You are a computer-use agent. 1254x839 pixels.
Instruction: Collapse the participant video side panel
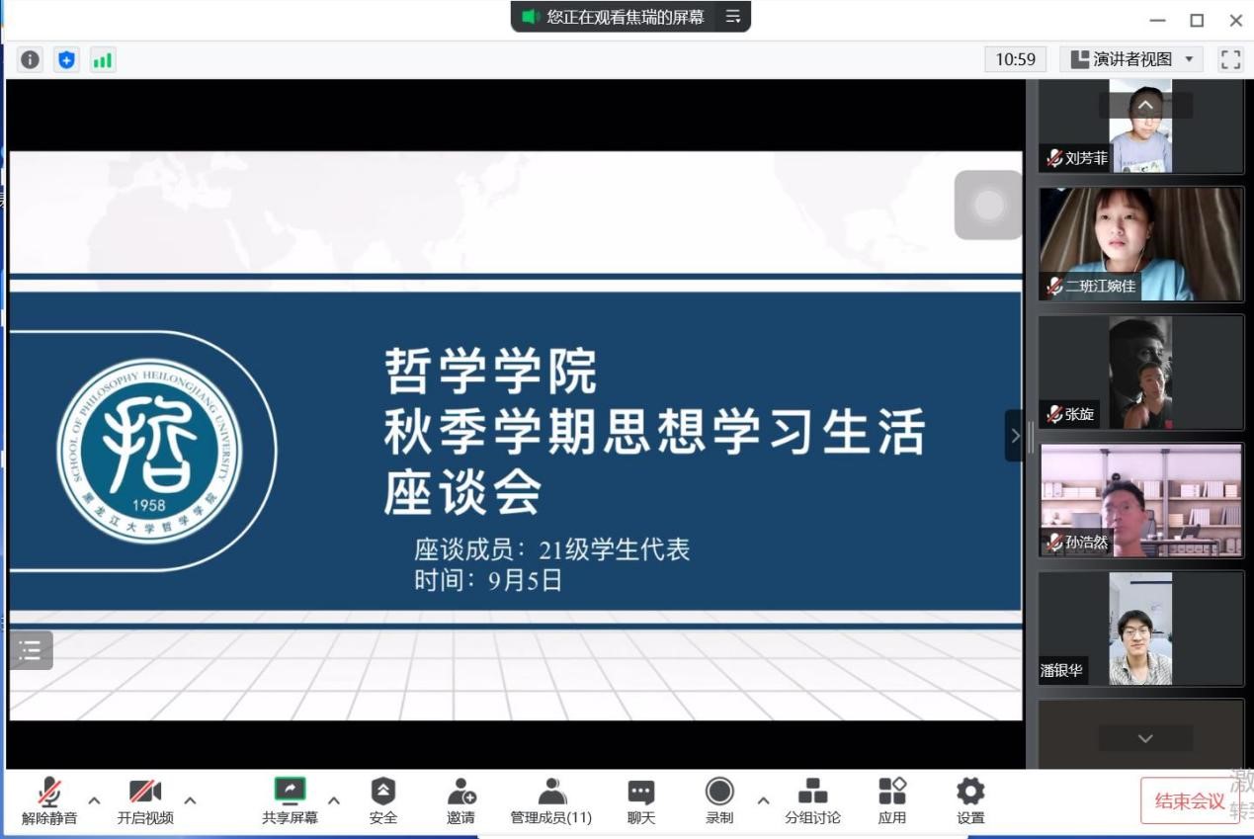1015,436
